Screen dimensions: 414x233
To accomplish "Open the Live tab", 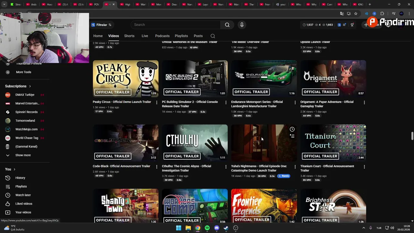I will [x=145, y=36].
